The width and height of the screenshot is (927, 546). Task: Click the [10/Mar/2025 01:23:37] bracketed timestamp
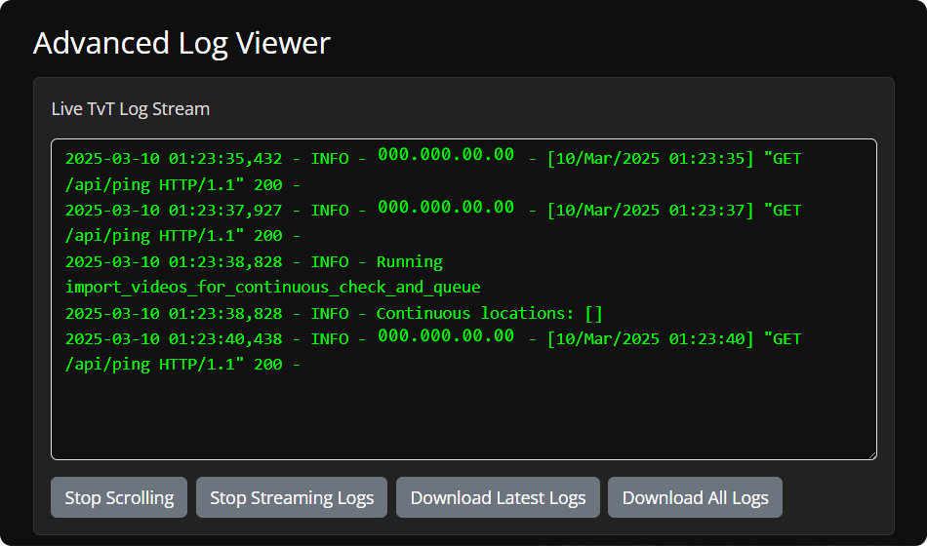tap(651, 211)
